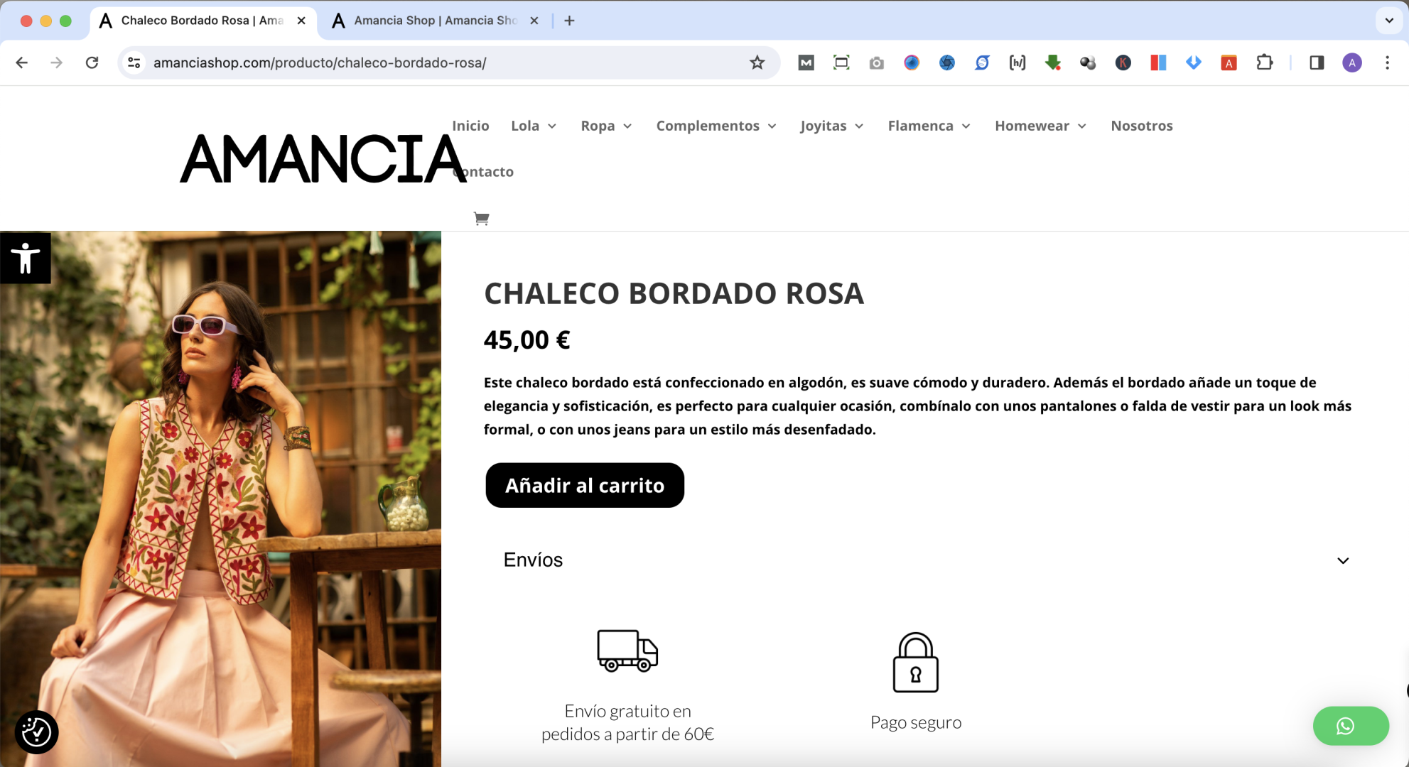
Task: Add the chaleco to cart
Action: 585,485
